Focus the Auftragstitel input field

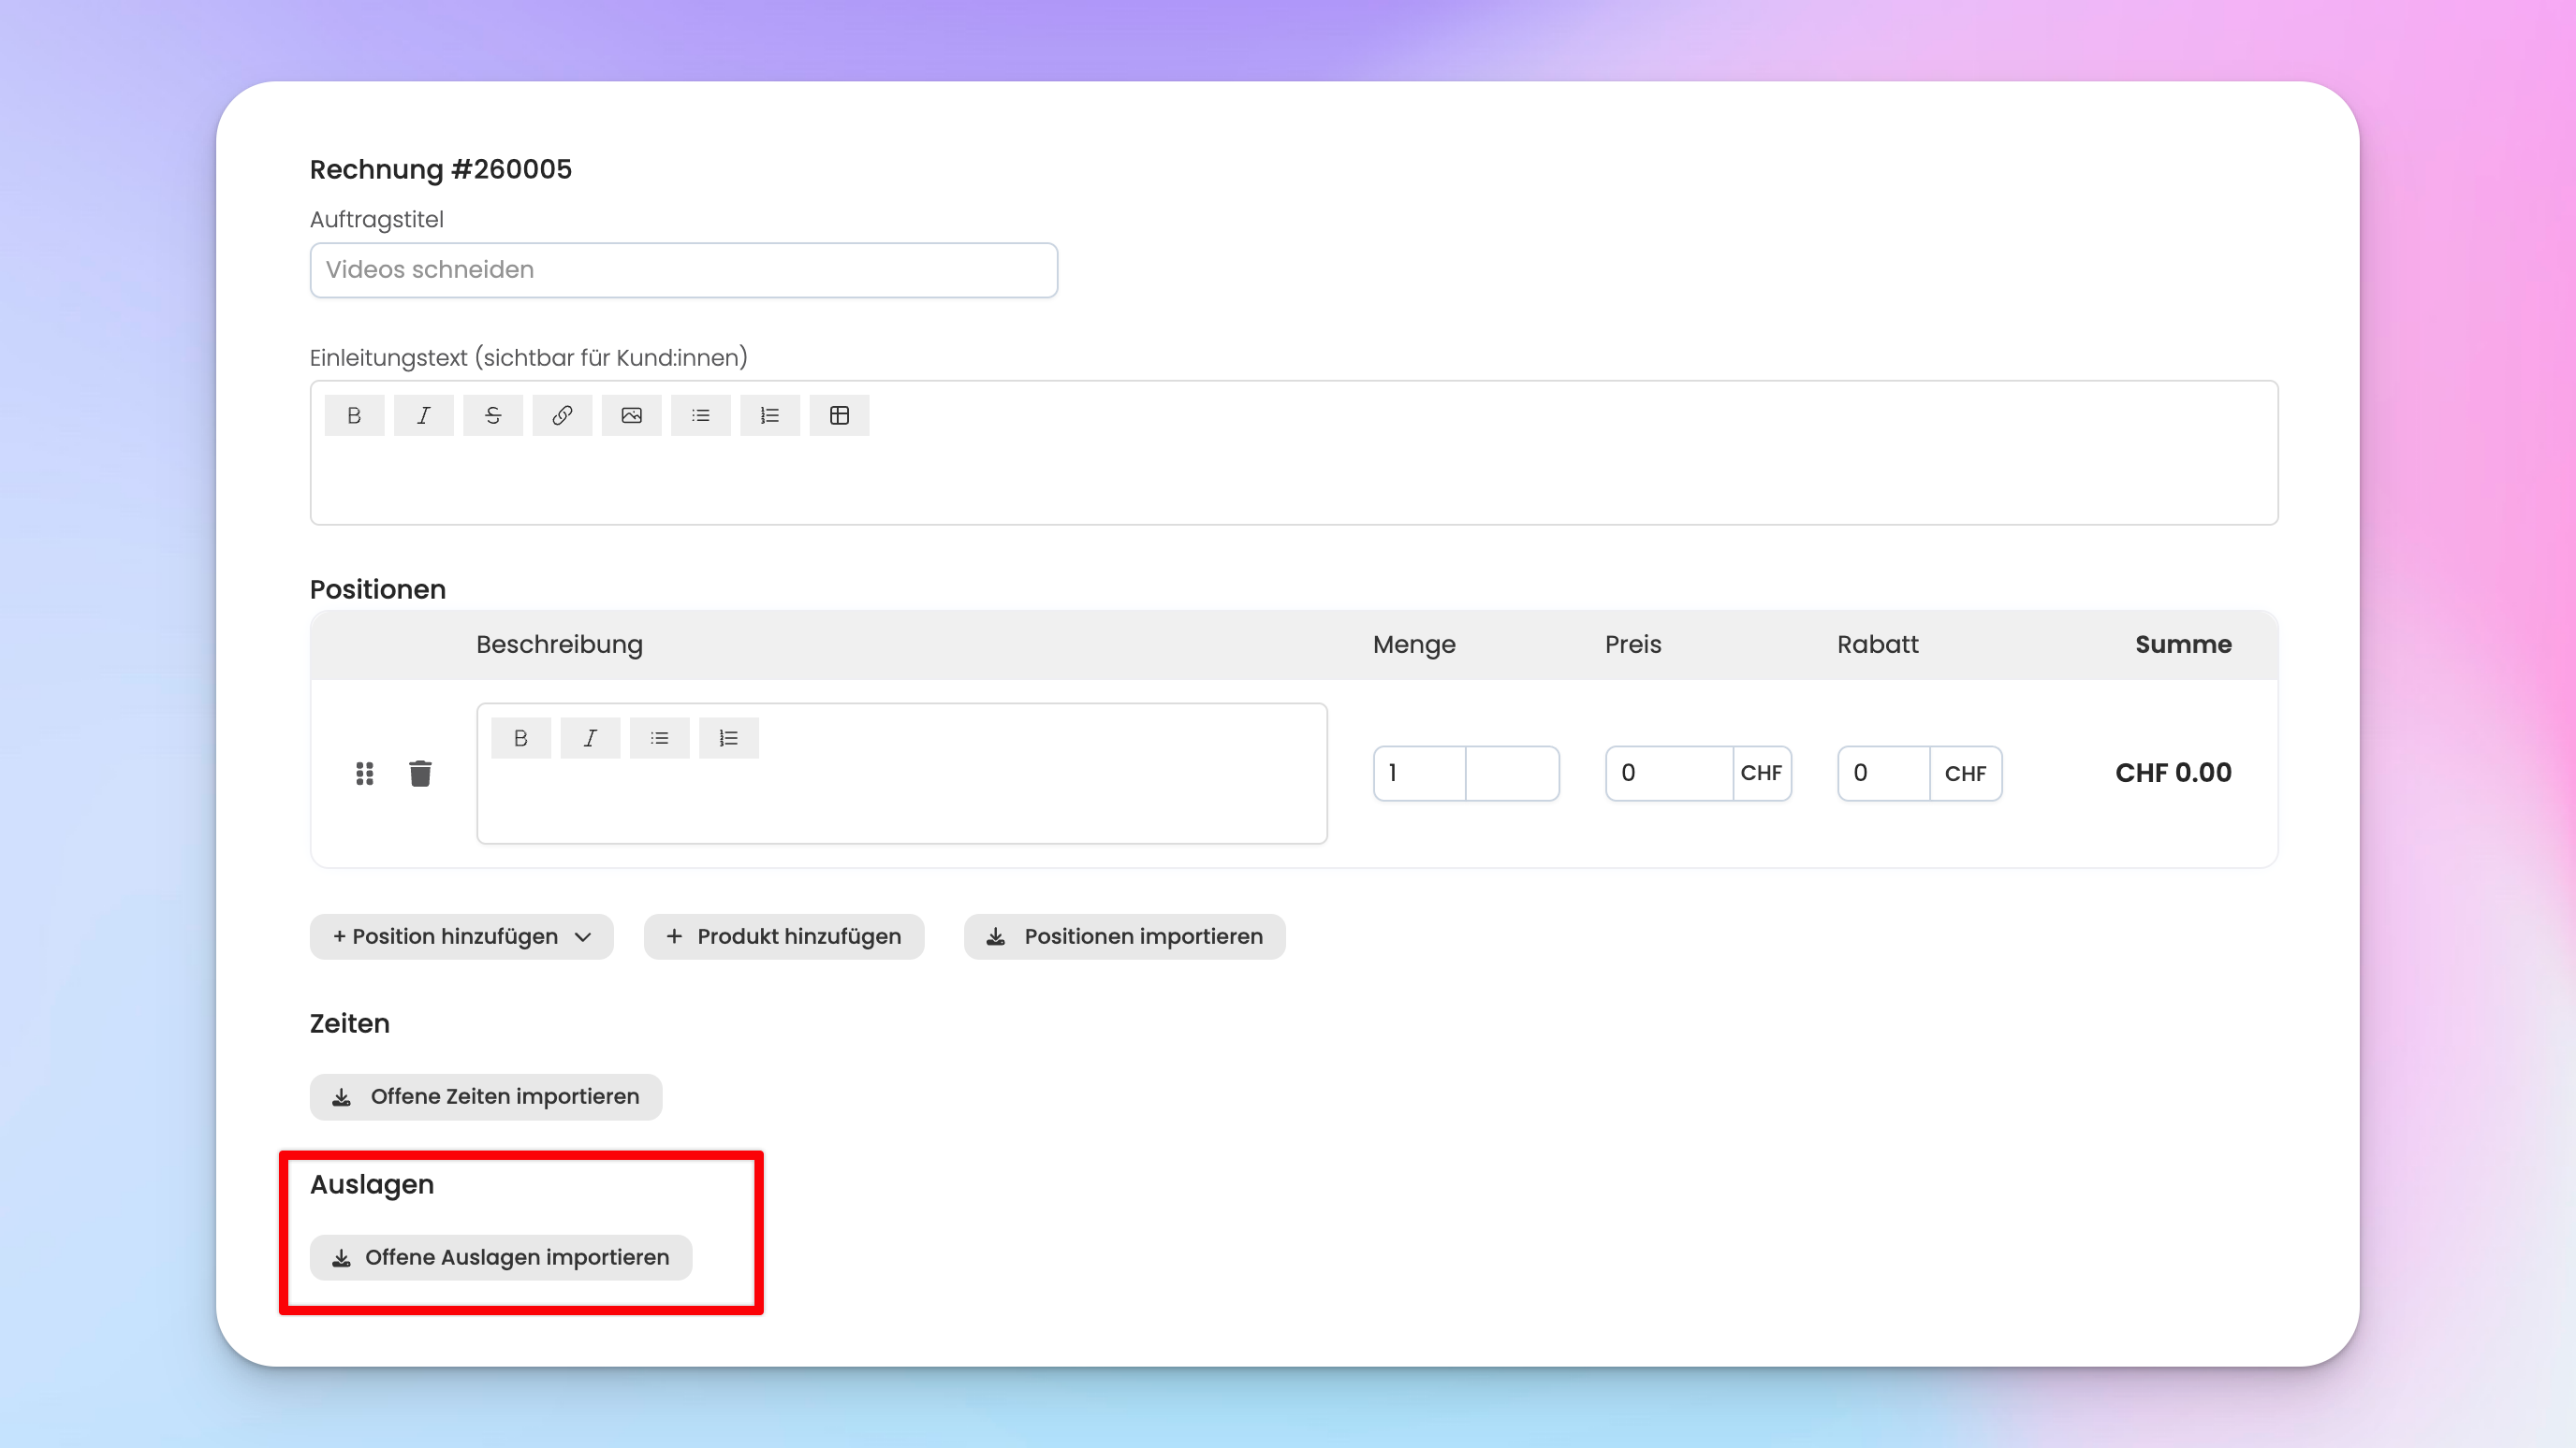pos(684,269)
